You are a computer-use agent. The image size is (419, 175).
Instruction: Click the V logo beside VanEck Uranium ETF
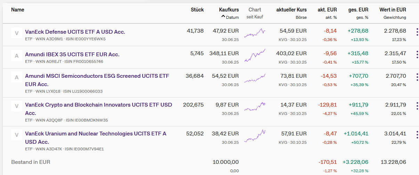[x=16, y=135]
